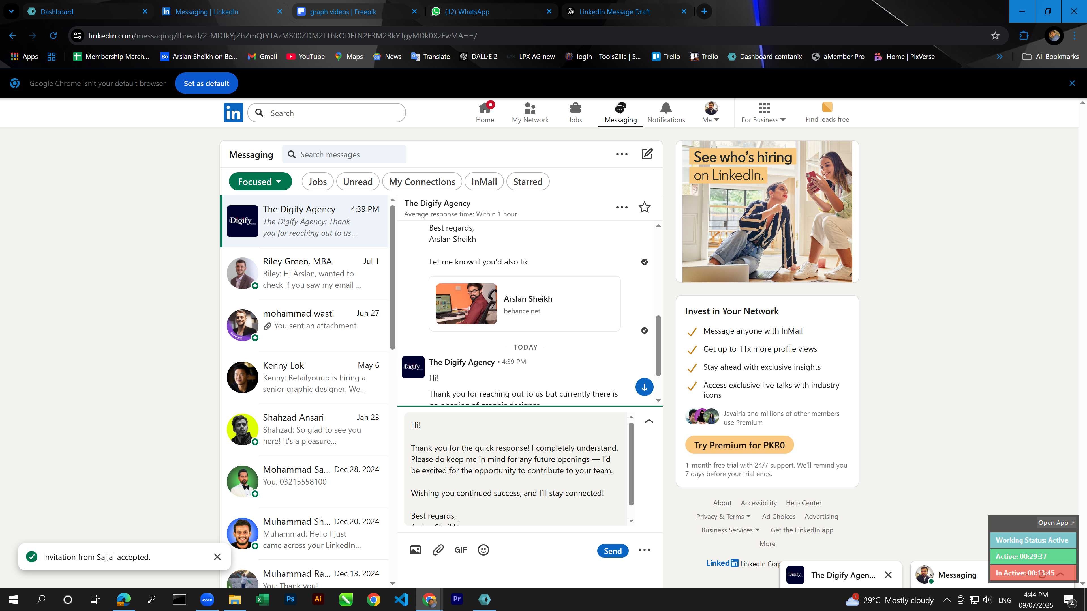This screenshot has width=1087, height=611.
Task: Open the GIF picker
Action: pos(461,550)
